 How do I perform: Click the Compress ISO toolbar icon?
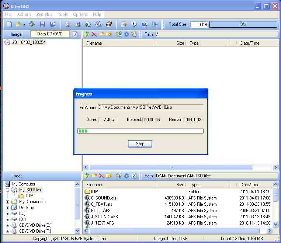[x=78, y=24]
